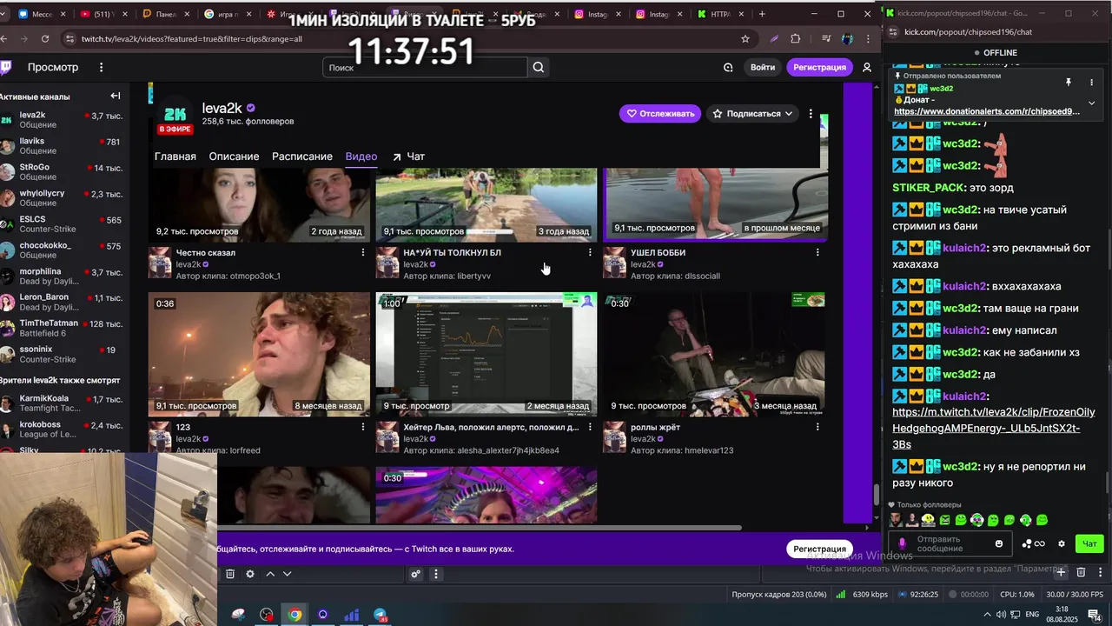Click the pin icon on pinned Kick message
The height and width of the screenshot is (626, 1112).
1069,82
